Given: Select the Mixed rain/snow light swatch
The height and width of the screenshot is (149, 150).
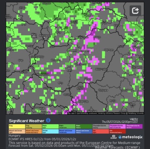Looking at the screenshot, I should click(17, 131).
